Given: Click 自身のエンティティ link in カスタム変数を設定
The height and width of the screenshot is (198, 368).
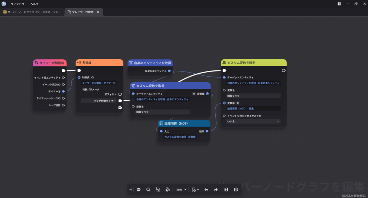Looking at the screenshot, I should pyautogui.click(x=253, y=83).
